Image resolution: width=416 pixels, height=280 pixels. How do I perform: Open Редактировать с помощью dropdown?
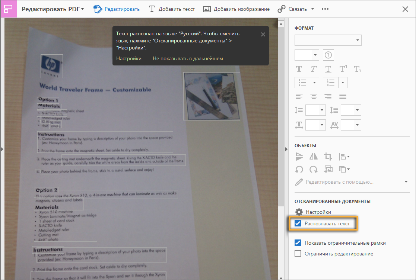(352, 182)
